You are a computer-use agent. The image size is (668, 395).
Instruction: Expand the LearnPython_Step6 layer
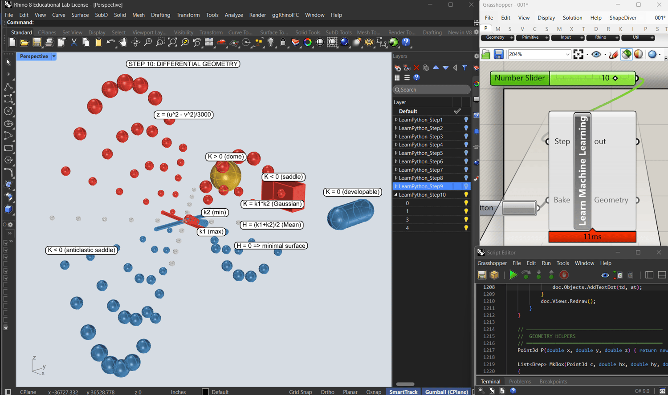pyautogui.click(x=396, y=161)
